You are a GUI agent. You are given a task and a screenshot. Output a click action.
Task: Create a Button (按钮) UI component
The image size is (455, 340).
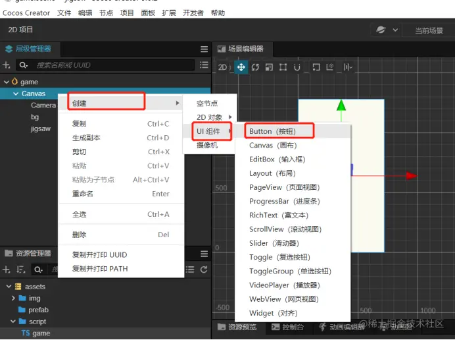[293, 131]
